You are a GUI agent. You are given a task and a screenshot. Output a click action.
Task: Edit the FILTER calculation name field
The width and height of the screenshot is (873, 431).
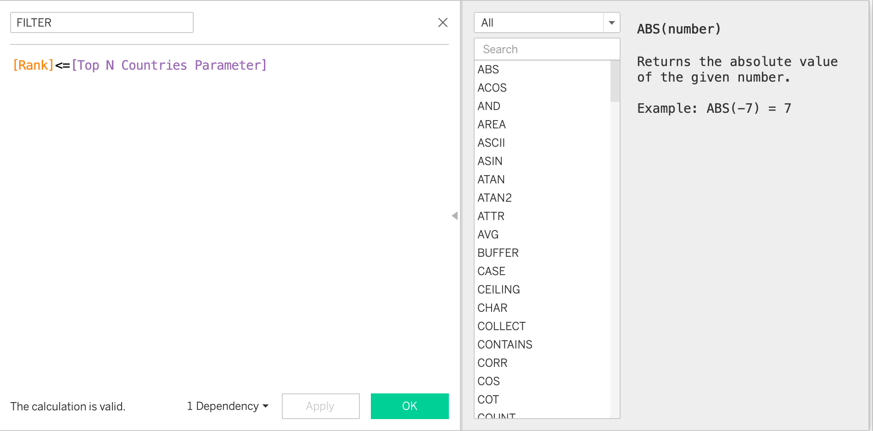101,22
